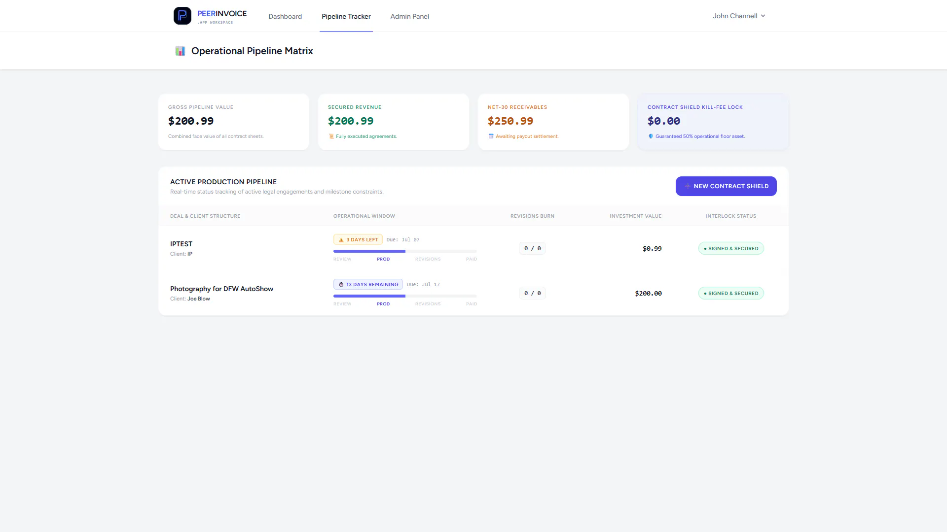The height and width of the screenshot is (532, 947).
Task: Click the Due: Jul 07 date
Action: pos(403,239)
